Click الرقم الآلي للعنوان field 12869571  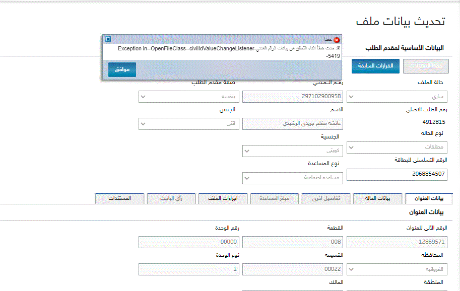pyautogui.click(x=397, y=242)
